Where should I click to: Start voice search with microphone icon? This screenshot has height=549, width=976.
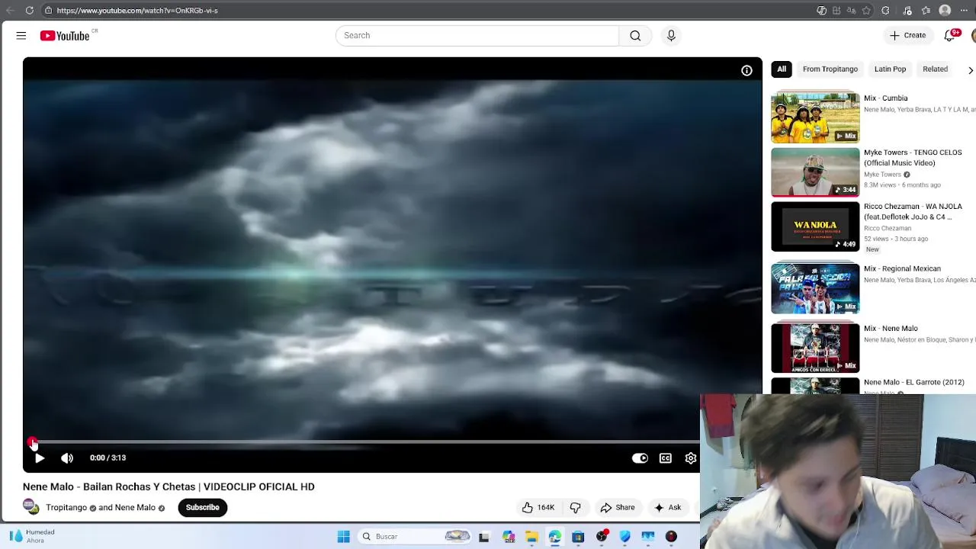click(x=671, y=35)
